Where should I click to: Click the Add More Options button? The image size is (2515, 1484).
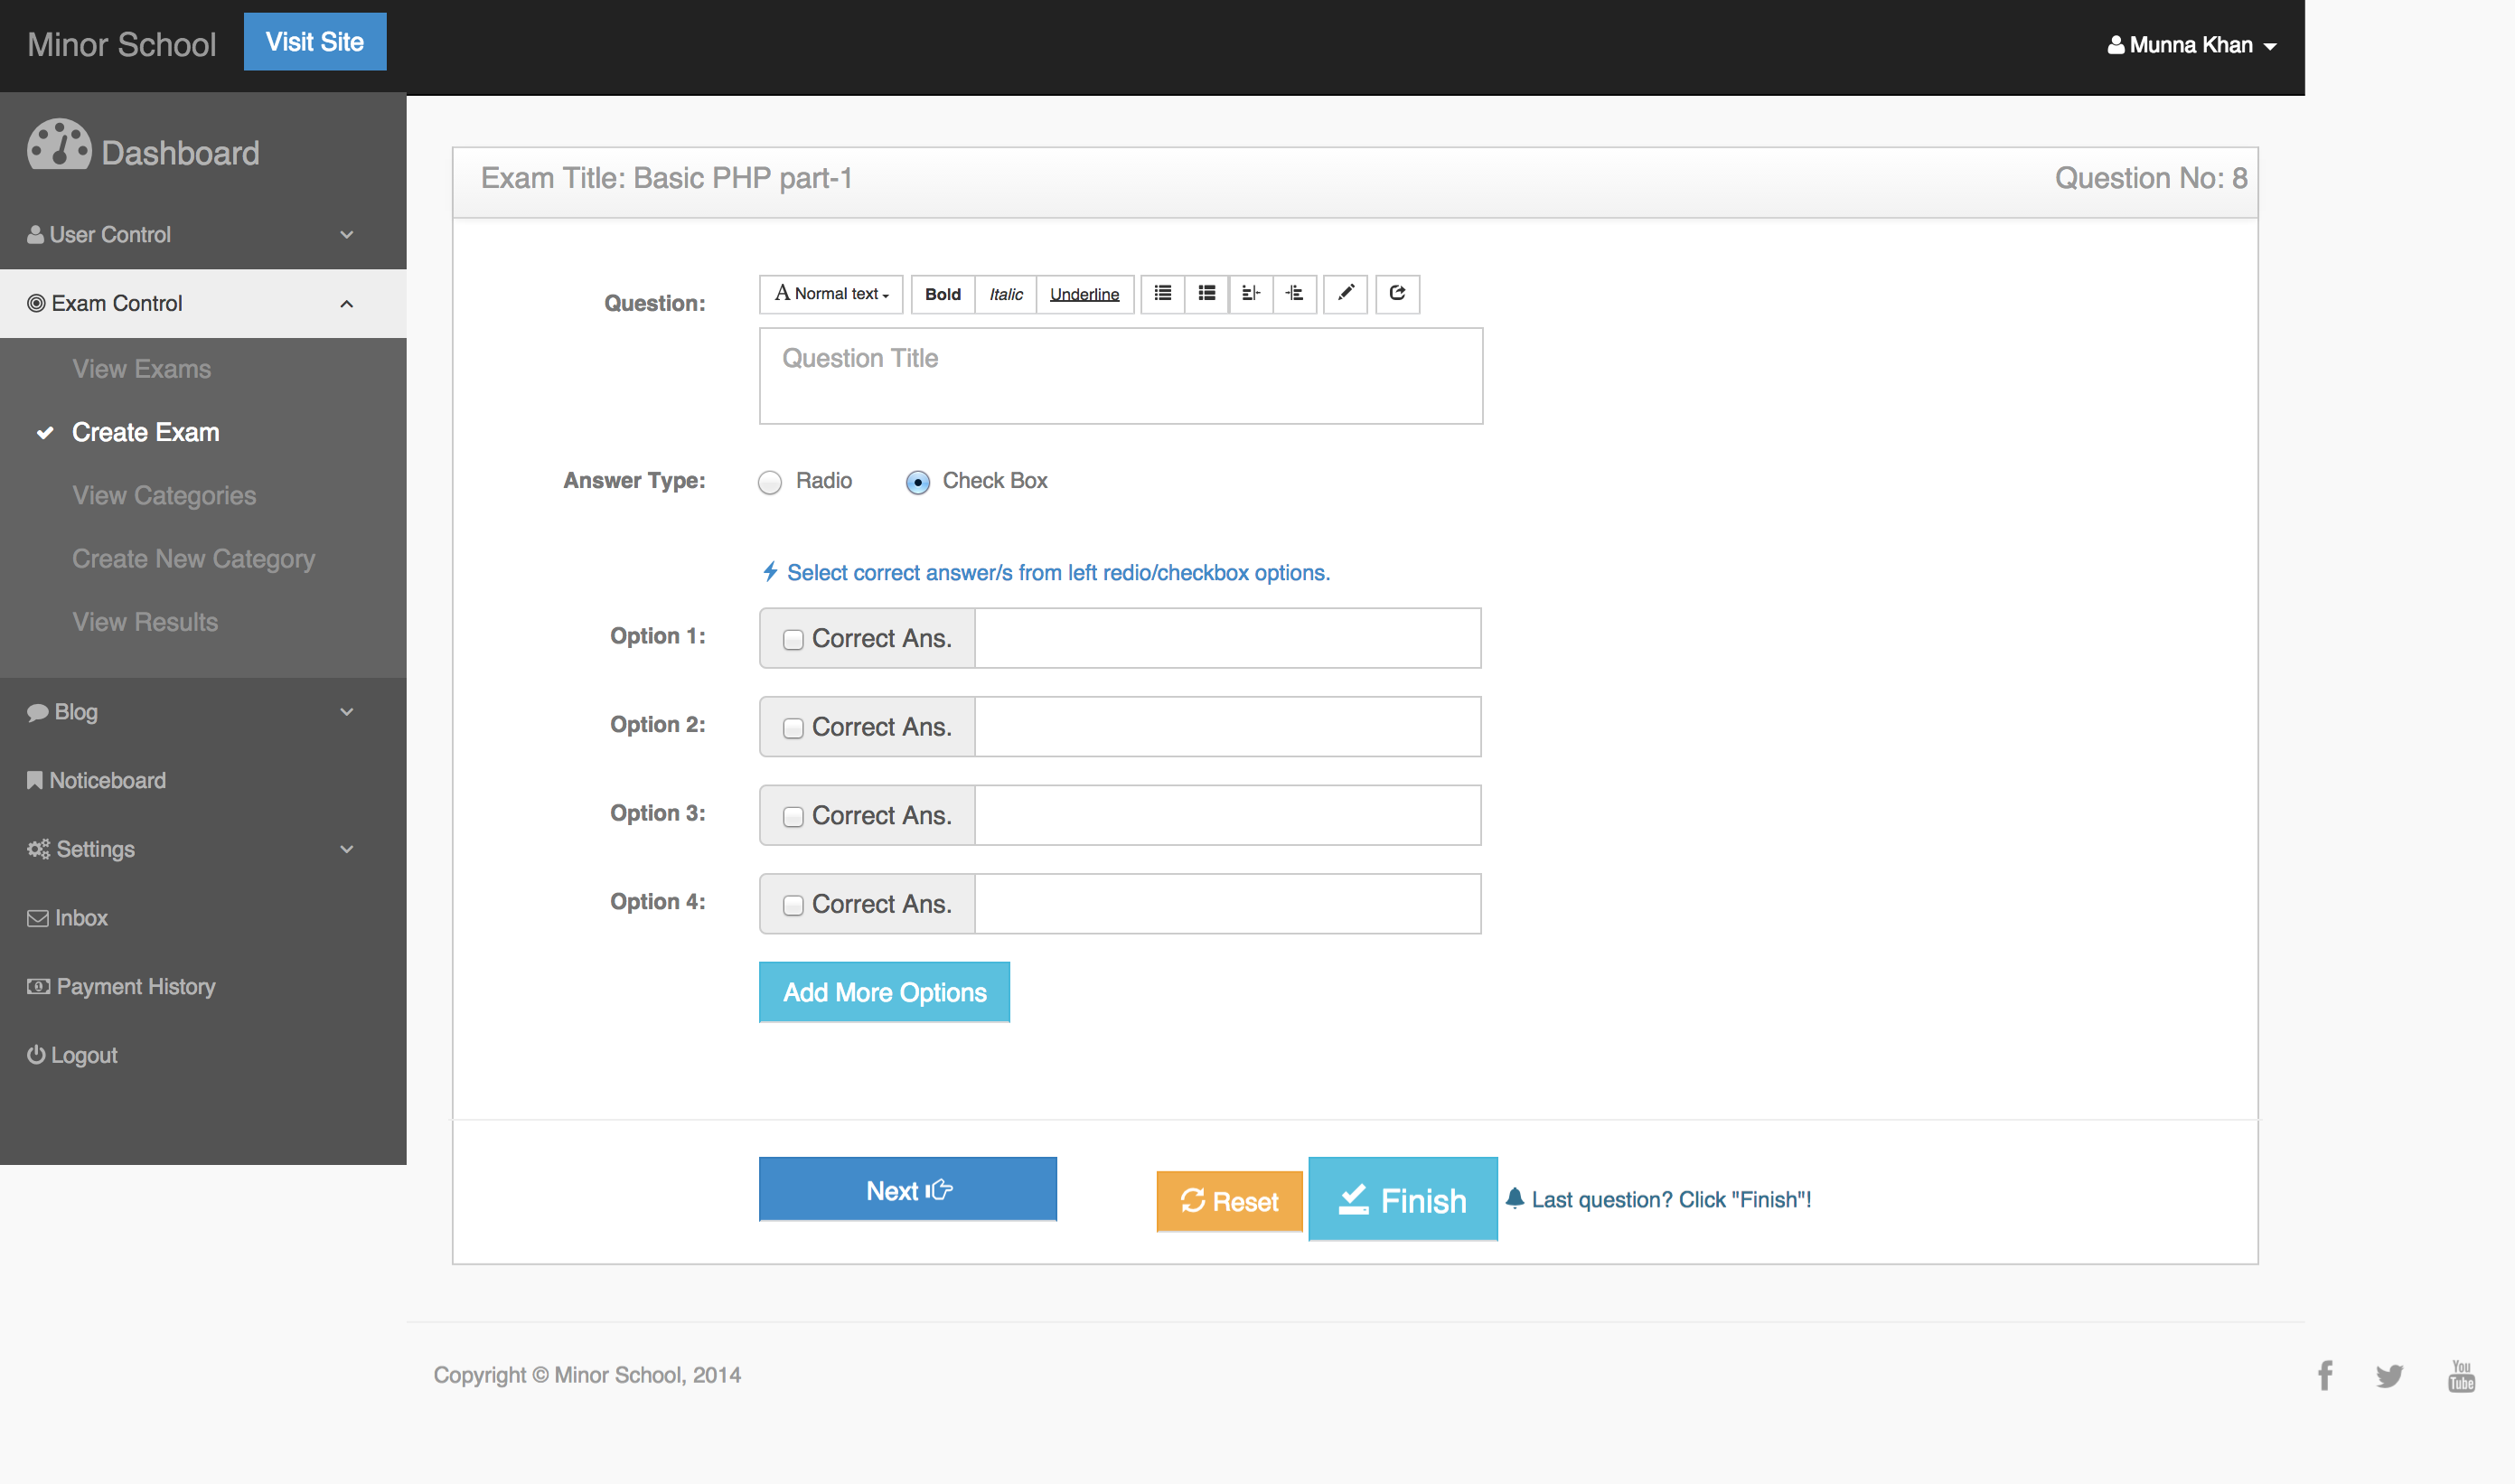pyautogui.click(x=884, y=992)
